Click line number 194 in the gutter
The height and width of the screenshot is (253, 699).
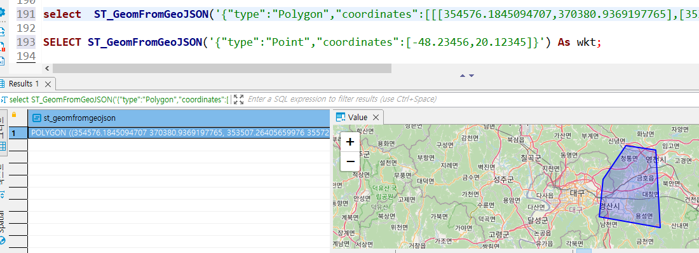point(25,56)
